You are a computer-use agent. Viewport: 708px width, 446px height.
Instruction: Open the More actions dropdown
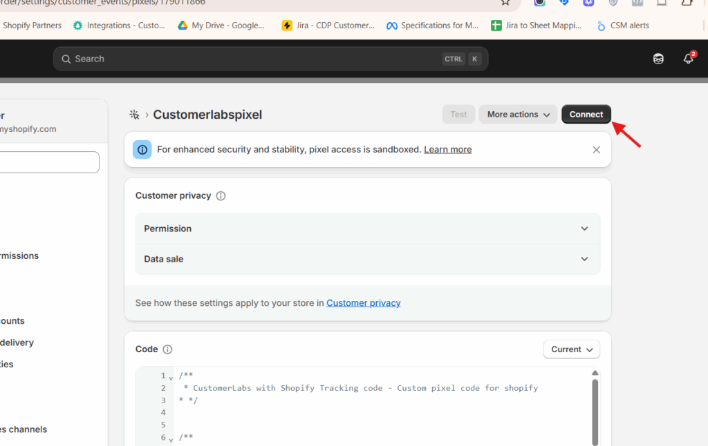click(x=518, y=115)
